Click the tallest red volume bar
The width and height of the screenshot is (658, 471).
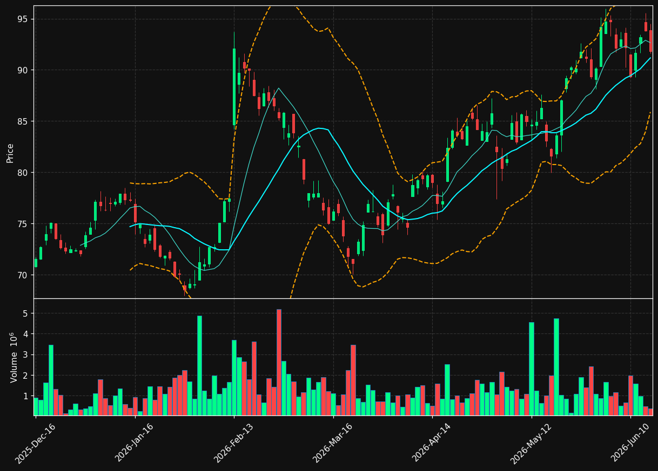(279, 362)
